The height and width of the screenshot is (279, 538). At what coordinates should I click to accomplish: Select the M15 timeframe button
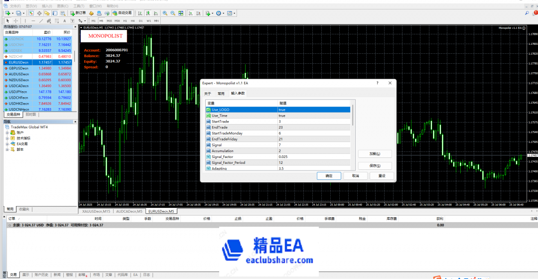point(109,21)
